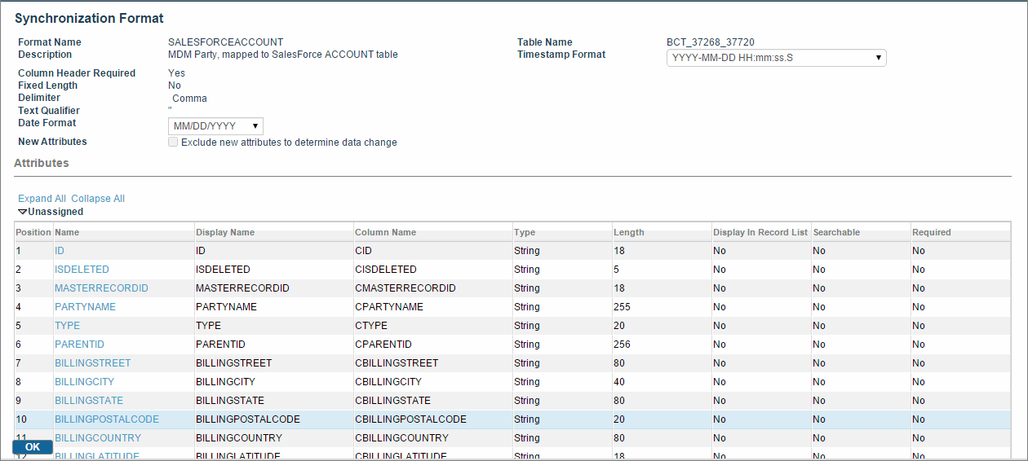Open the BILLINGSTATE attribute link
Screen dimensions: 1028x461
89,401
